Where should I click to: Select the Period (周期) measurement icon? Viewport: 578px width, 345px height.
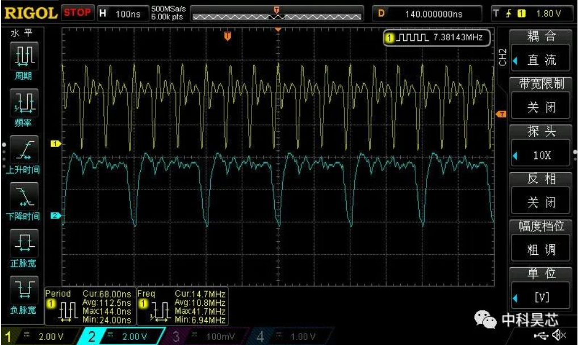coord(24,56)
